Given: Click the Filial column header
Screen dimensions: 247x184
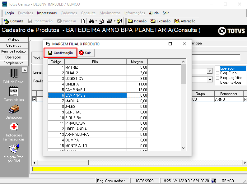Looking at the screenshot, I should [x=96, y=62].
